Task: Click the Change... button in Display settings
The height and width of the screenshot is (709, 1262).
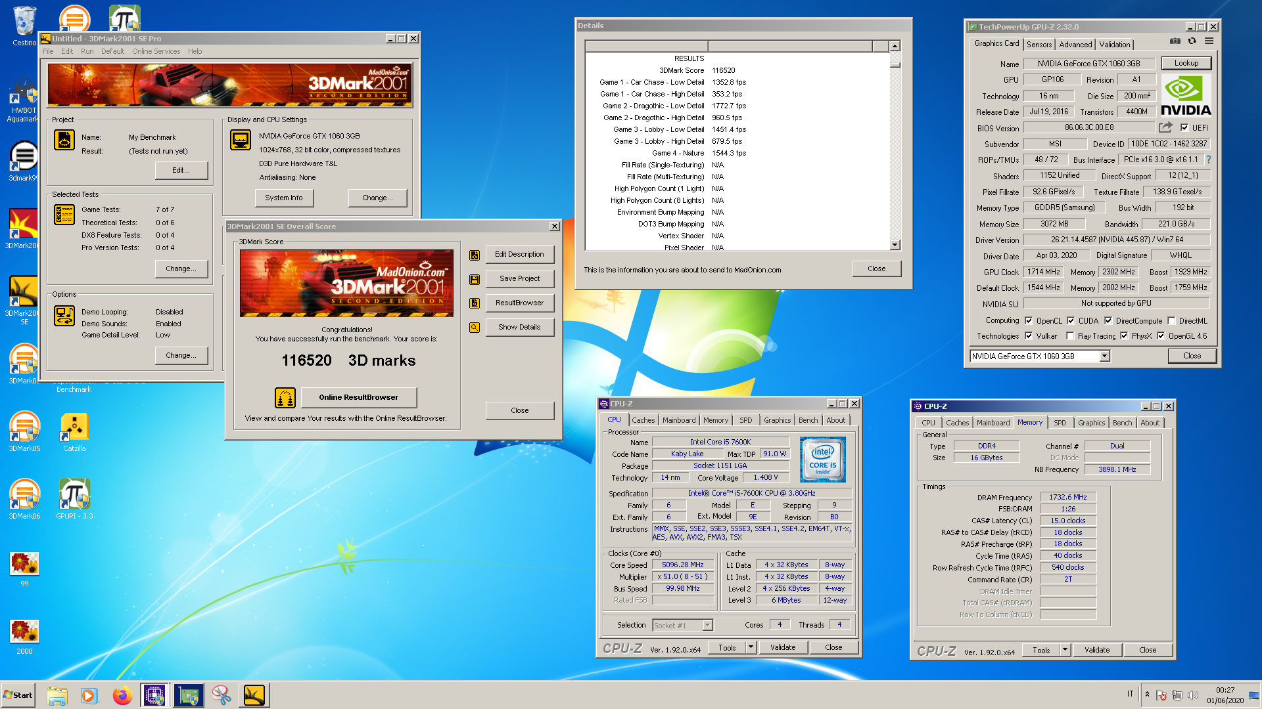Action: pos(377,198)
